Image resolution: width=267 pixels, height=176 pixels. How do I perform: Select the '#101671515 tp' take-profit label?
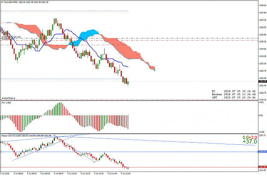point(9,98)
